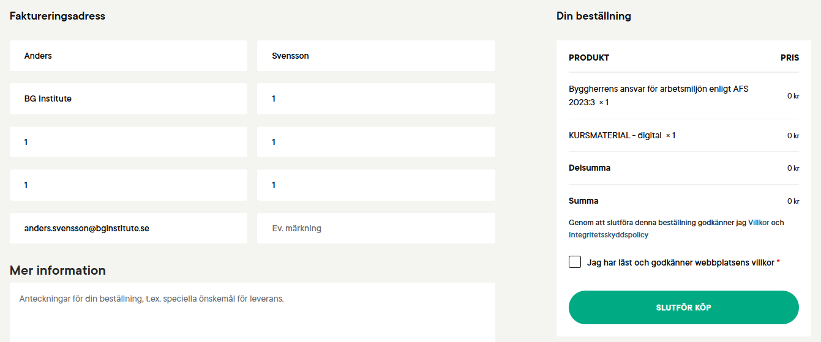Click the Ev. märkning input field
Screen dimensions: 821x342
(376, 228)
